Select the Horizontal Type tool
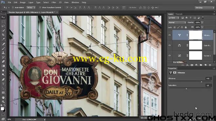 click(x=3, y=84)
